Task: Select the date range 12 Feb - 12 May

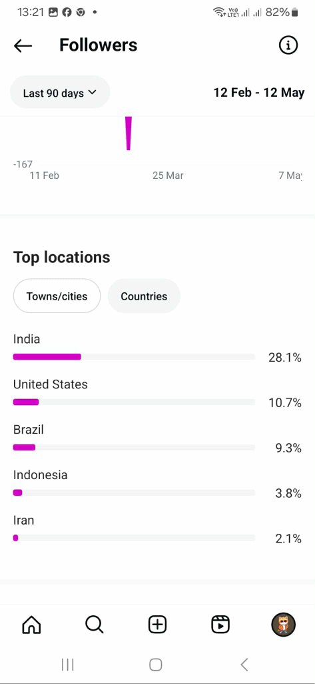Action: click(x=259, y=93)
